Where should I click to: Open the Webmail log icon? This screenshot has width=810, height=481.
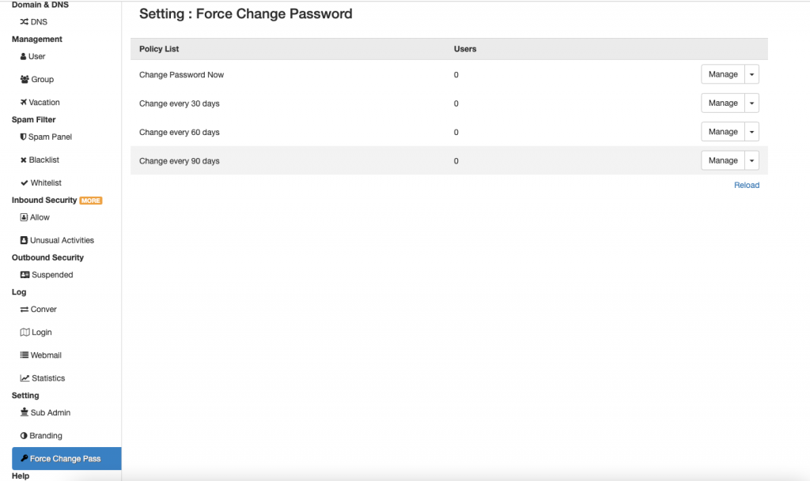(x=25, y=355)
